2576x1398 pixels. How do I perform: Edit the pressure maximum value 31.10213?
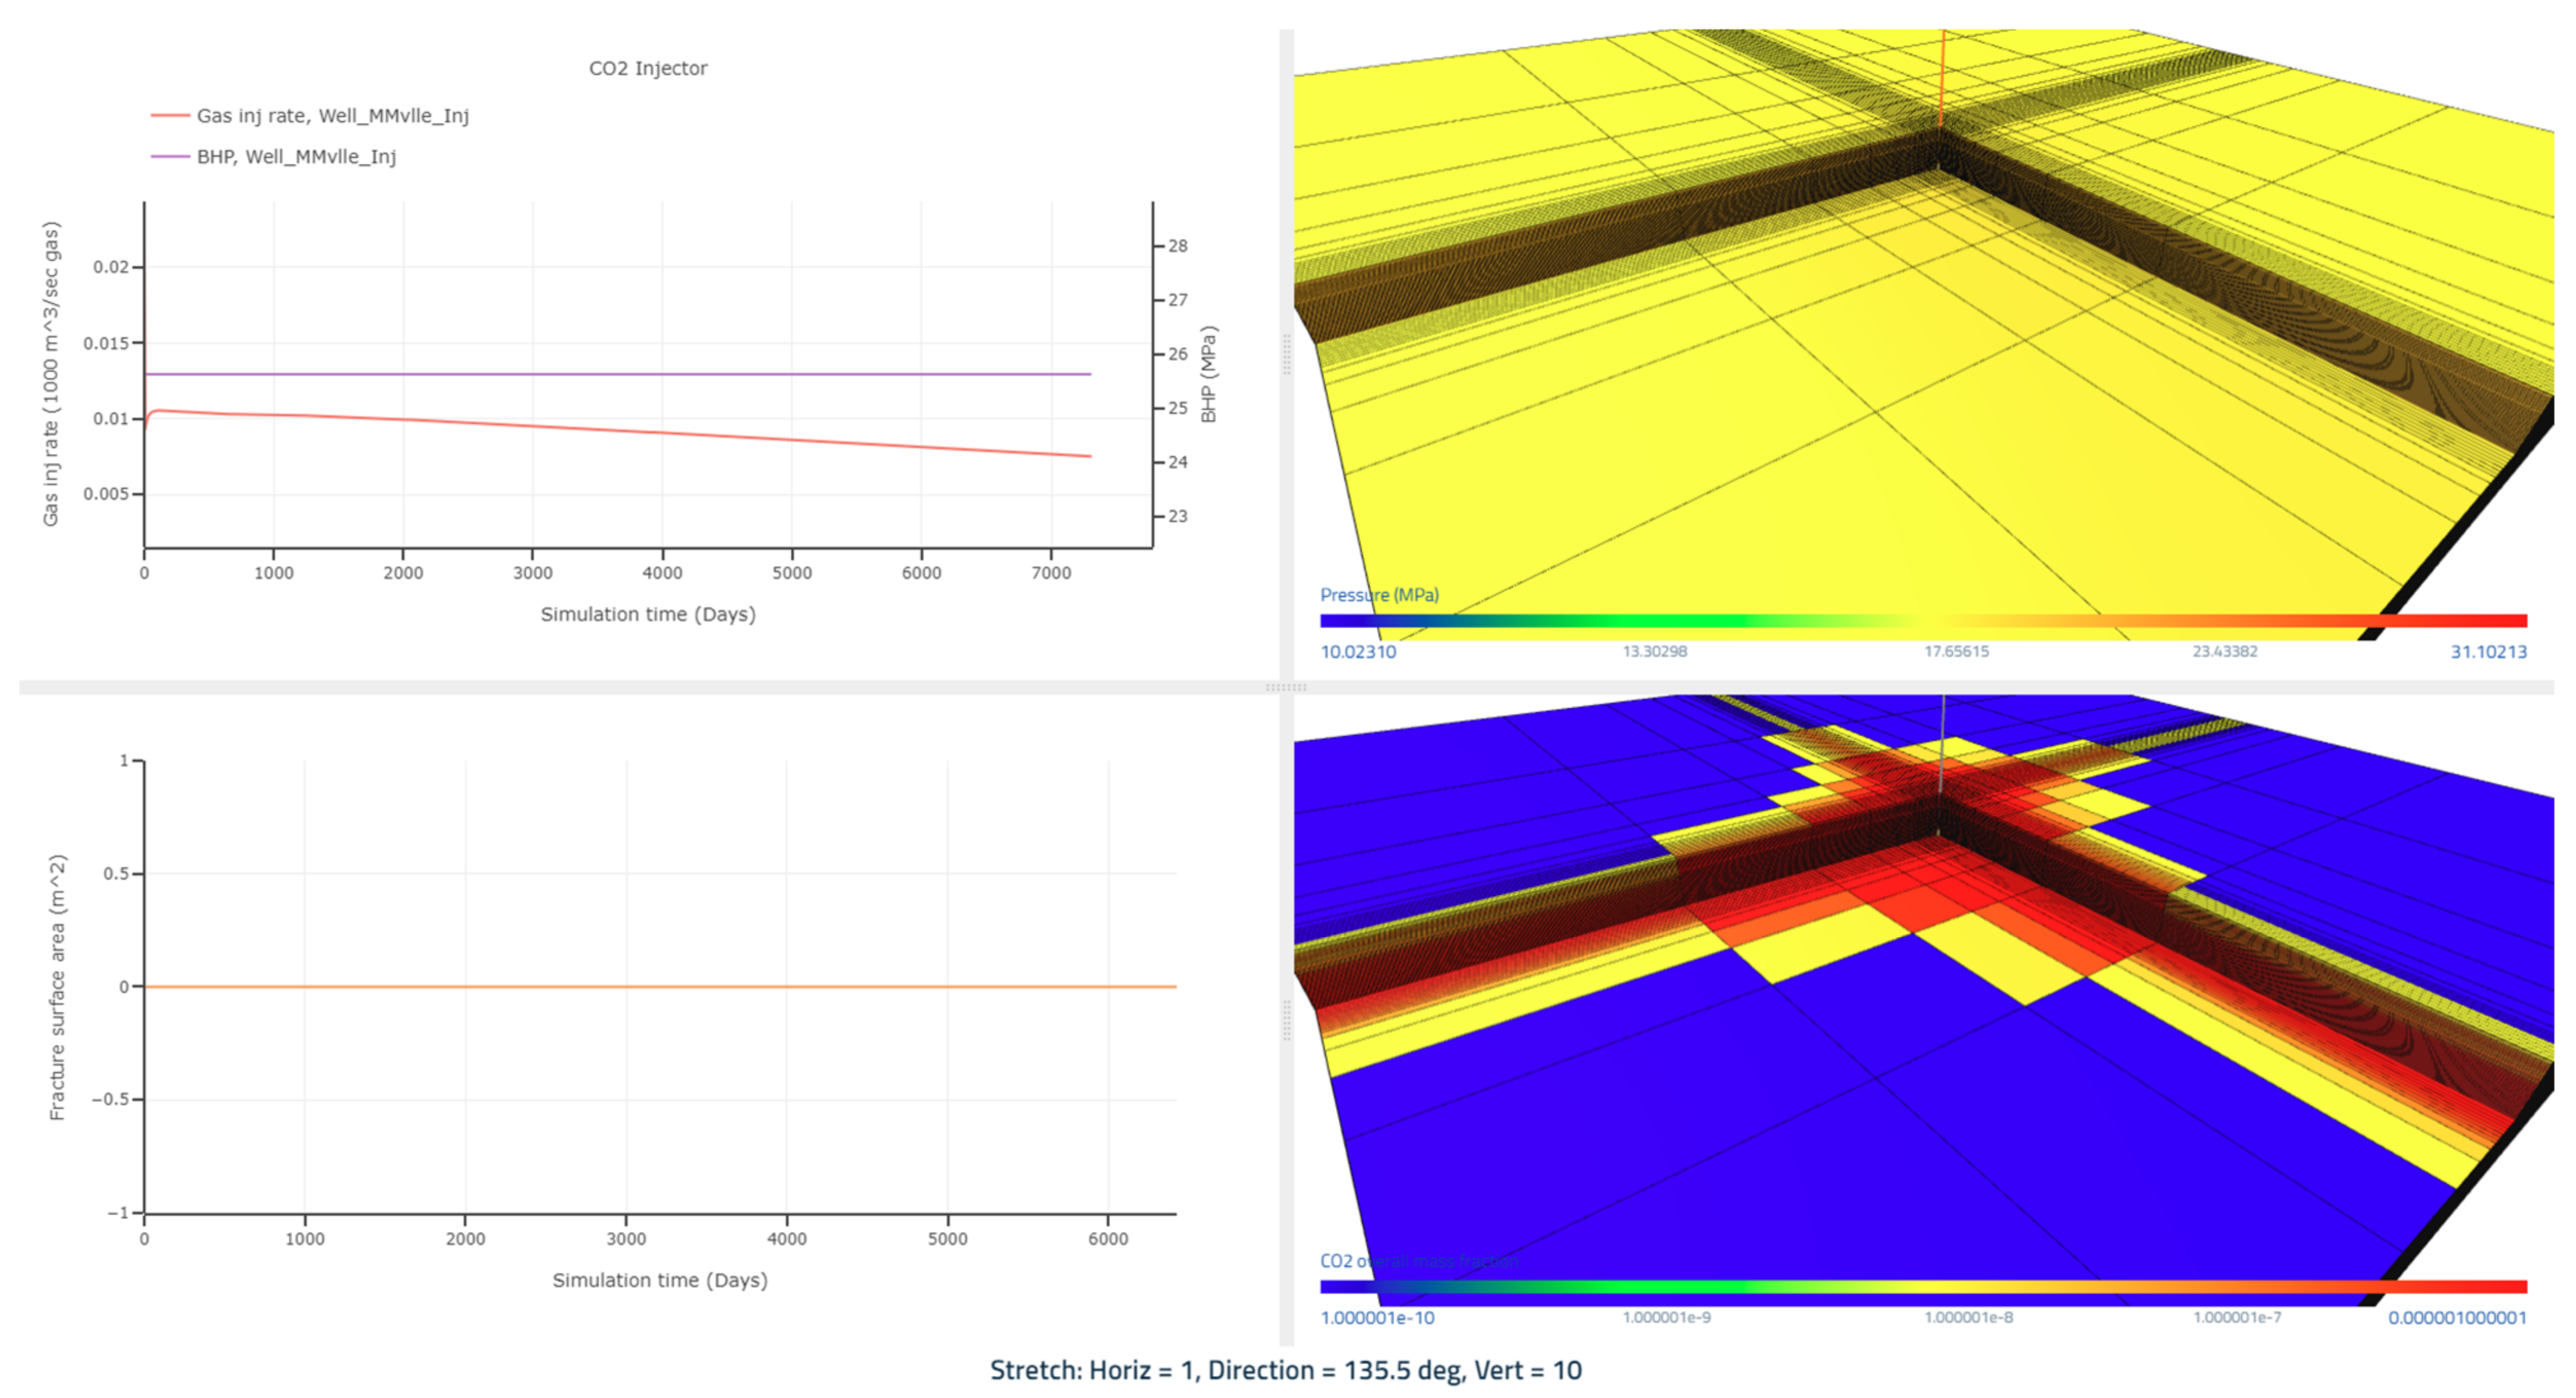2488,651
